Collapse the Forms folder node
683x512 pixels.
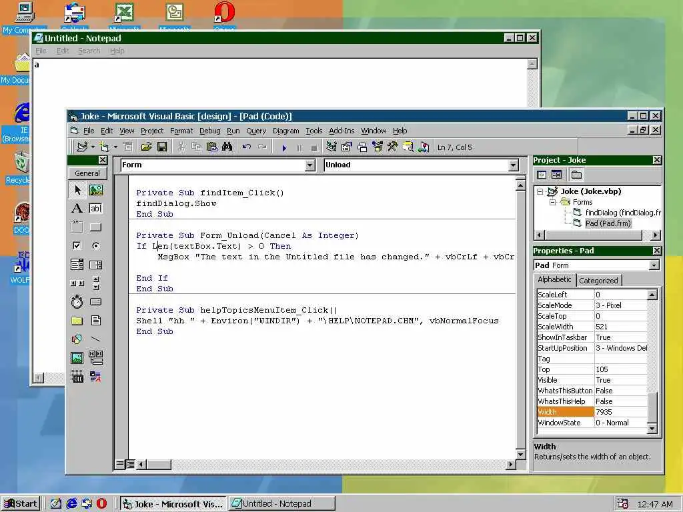(552, 202)
